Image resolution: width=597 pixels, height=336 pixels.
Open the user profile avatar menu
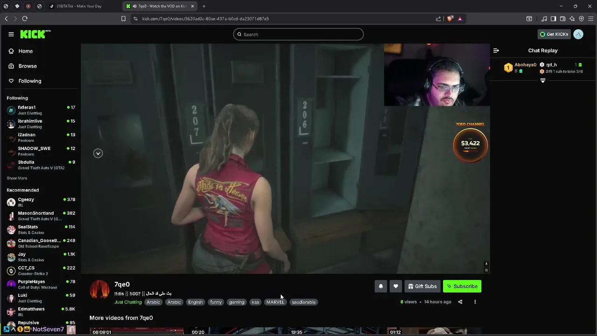578,34
